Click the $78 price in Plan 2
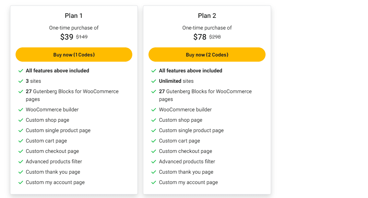The width and height of the screenshot is (368, 198). [200, 37]
